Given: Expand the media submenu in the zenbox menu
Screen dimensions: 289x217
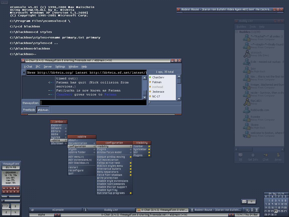Looking at the screenshot, I should click(59, 134).
